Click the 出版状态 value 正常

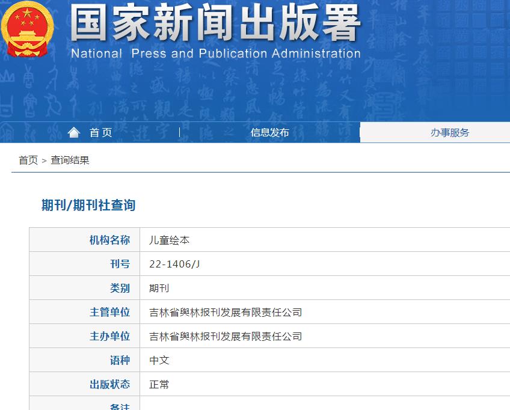click(x=159, y=384)
